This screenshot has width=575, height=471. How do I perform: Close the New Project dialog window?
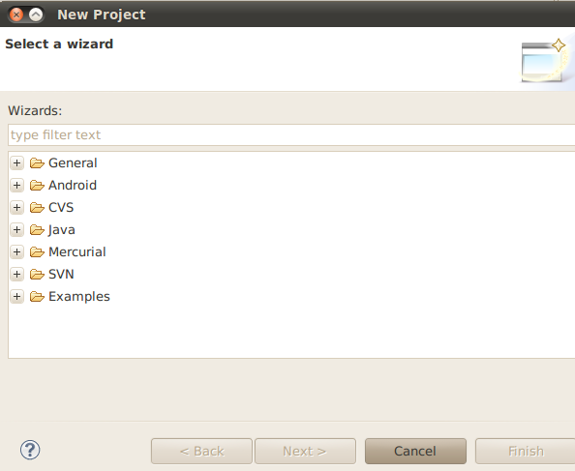click(x=16, y=15)
